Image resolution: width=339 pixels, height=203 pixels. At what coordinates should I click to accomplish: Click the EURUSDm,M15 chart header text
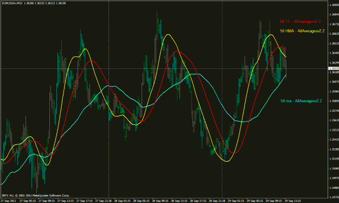pos(34,3)
